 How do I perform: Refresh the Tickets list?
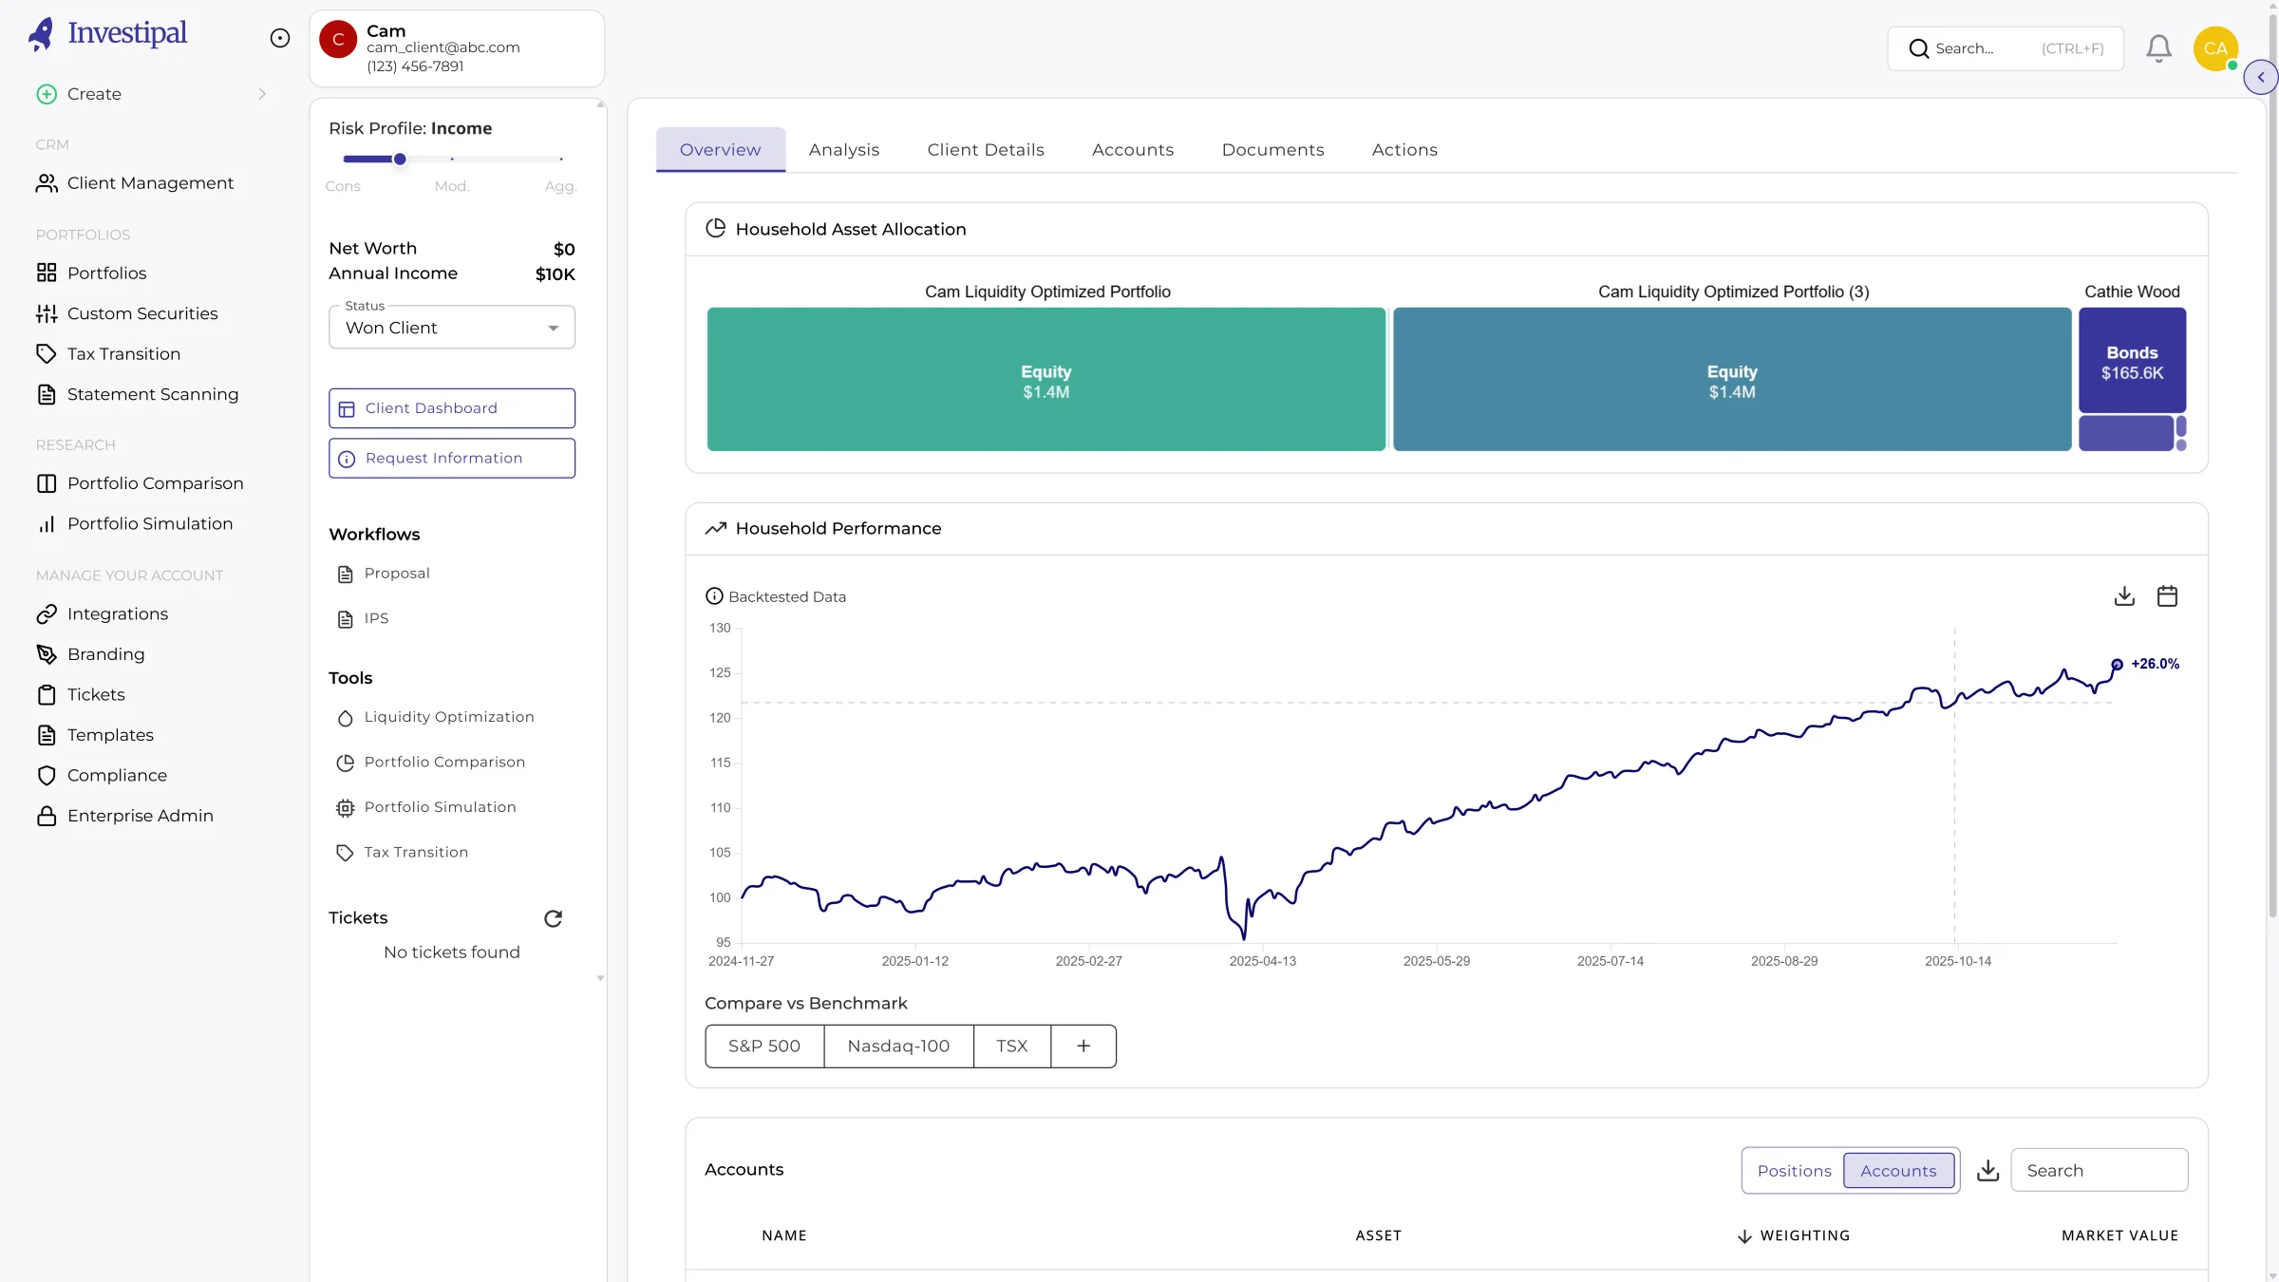[x=553, y=917]
